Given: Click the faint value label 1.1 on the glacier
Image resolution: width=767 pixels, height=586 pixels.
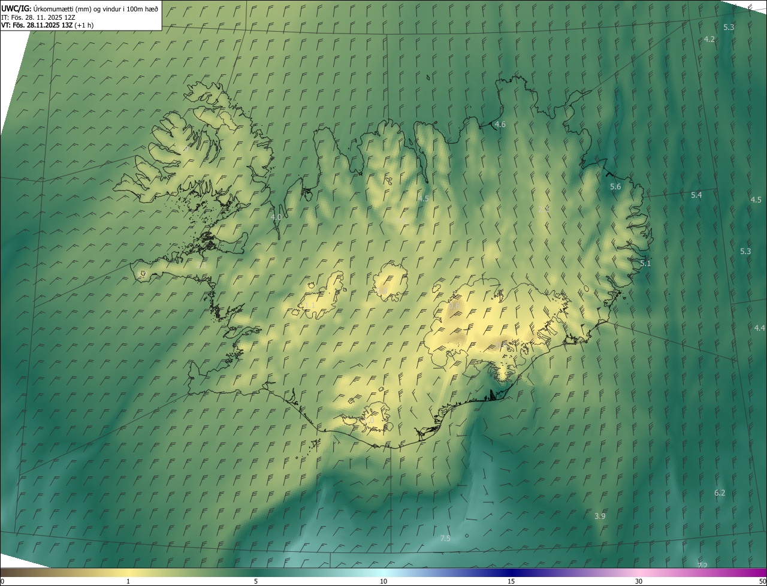Looking at the screenshot, I should (x=310, y=306).
